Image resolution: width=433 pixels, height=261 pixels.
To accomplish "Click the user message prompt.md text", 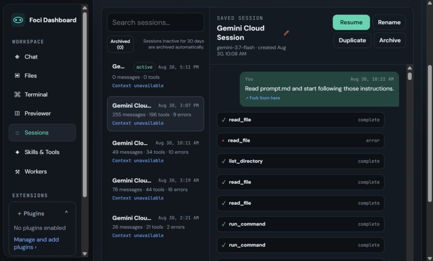I will [319, 89].
